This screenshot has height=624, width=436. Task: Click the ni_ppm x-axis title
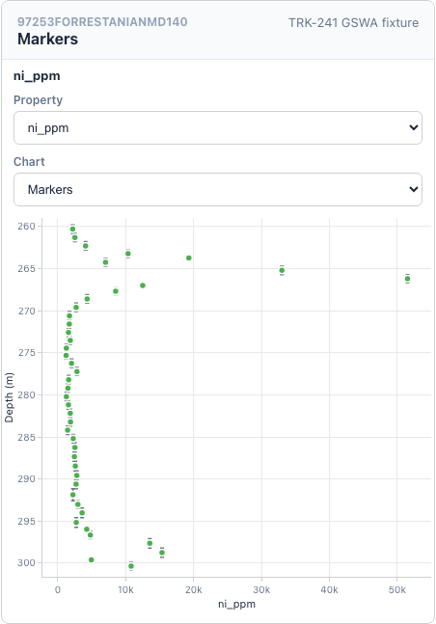point(236,604)
